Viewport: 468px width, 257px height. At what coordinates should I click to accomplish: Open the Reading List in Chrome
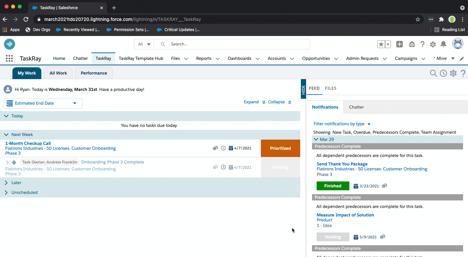pos(450,29)
